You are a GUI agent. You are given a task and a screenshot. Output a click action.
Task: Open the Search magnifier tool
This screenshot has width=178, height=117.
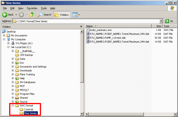(44, 15)
